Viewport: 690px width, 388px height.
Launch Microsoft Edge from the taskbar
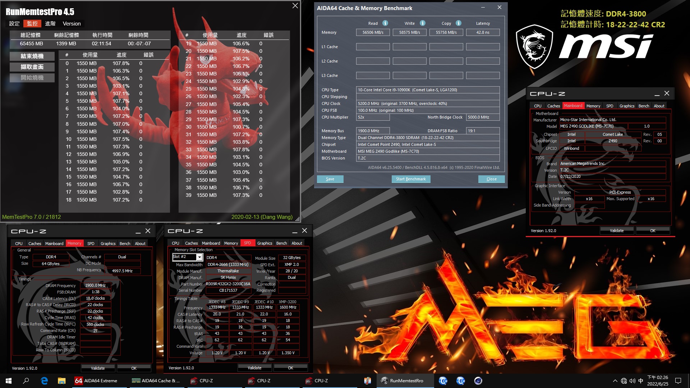coord(44,381)
